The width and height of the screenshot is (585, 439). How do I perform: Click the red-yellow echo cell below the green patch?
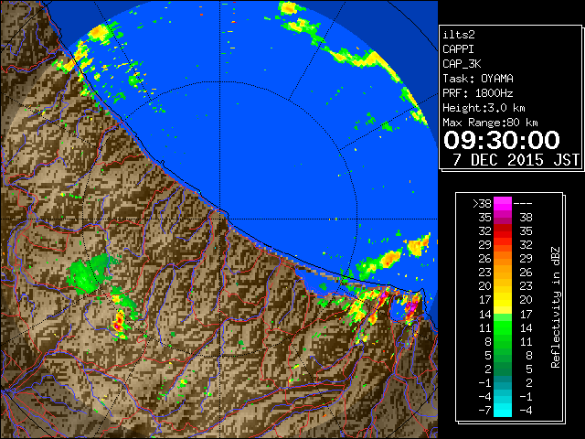[x=120, y=324]
